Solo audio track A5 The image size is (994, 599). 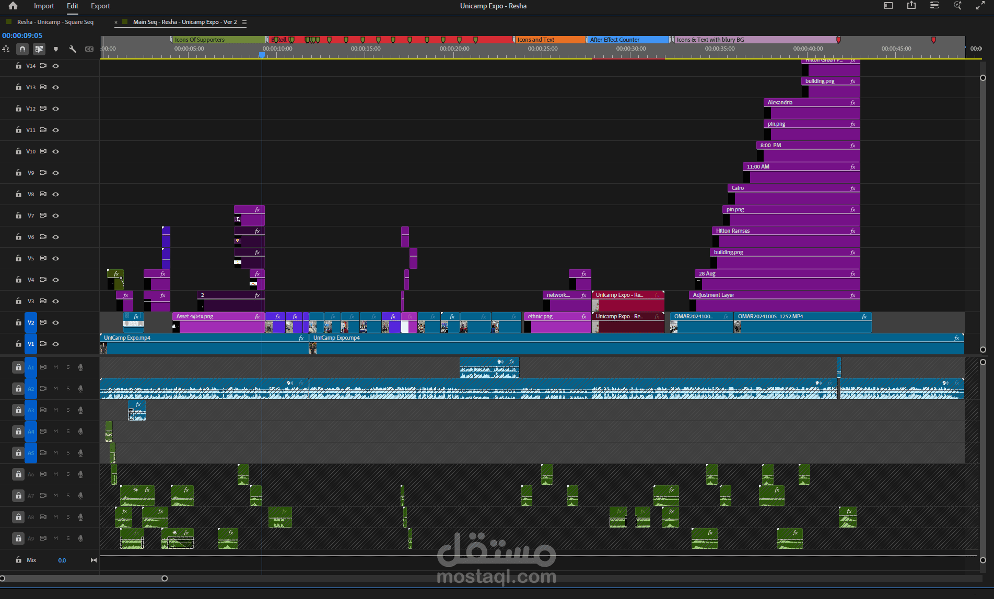[68, 453]
